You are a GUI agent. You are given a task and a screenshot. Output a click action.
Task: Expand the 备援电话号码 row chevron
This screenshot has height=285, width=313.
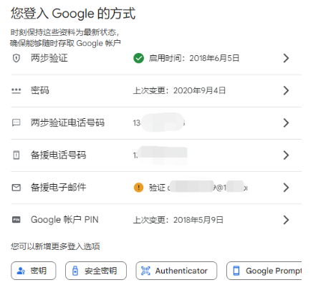point(286,155)
